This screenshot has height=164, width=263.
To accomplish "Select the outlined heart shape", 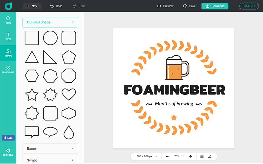I will click(x=69, y=94).
